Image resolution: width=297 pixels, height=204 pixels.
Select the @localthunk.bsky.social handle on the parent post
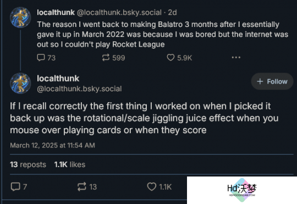click(119, 13)
